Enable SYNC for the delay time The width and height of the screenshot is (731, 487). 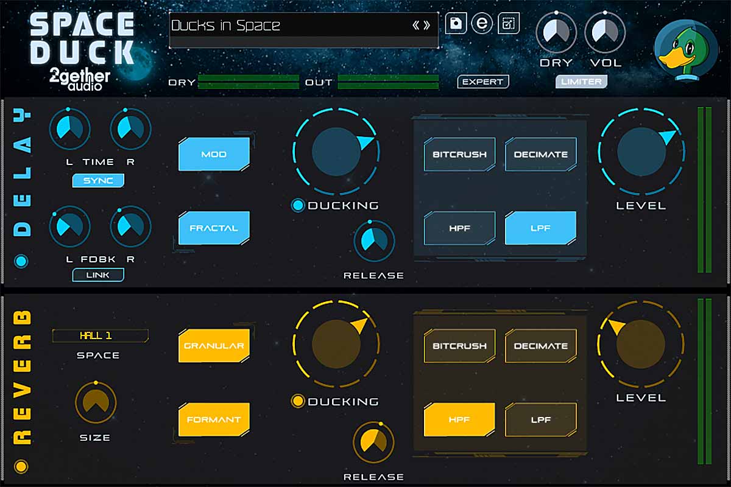pyautogui.click(x=98, y=180)
